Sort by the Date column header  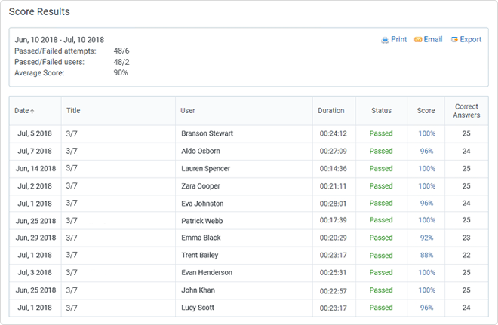[22, 111]
